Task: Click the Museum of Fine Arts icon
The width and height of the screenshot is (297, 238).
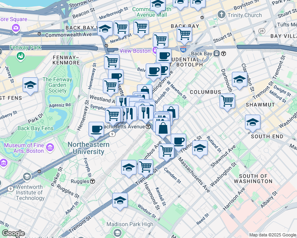Action: tap(50, 147)
